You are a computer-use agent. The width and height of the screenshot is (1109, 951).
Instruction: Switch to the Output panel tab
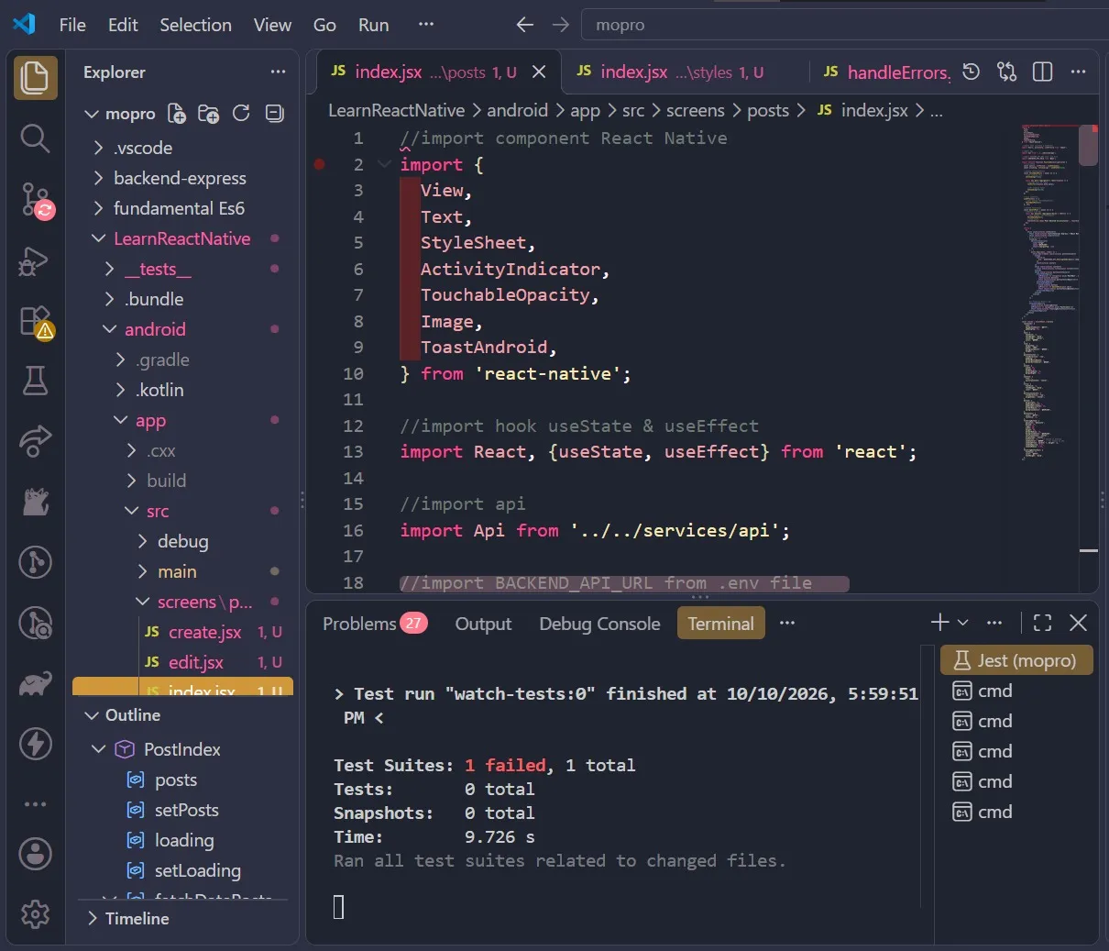coord(483,624)
